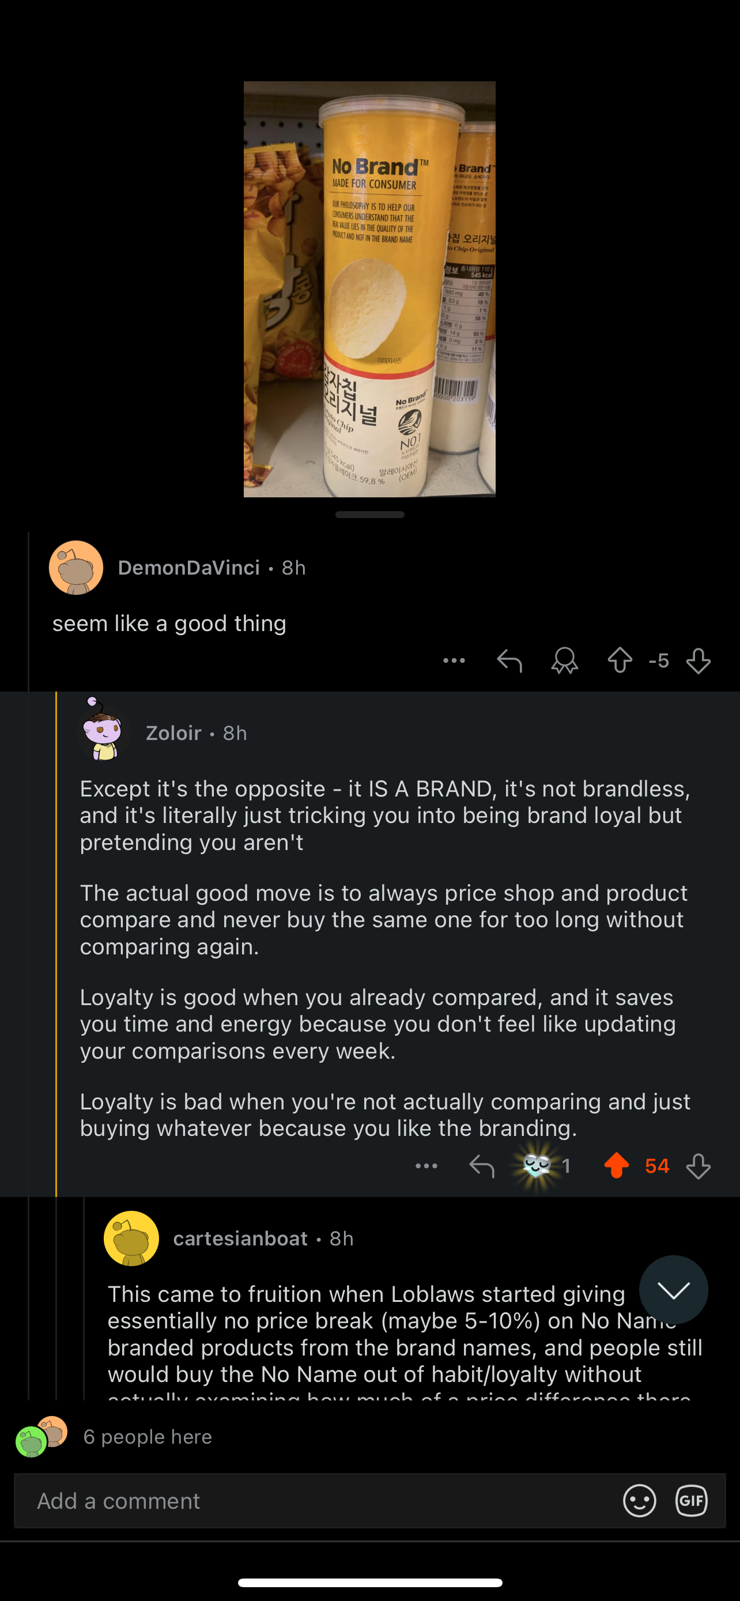Upvote DemonDaVinci's comment
The height and width of the screenshot is (1601, 740).
point(620,660)
